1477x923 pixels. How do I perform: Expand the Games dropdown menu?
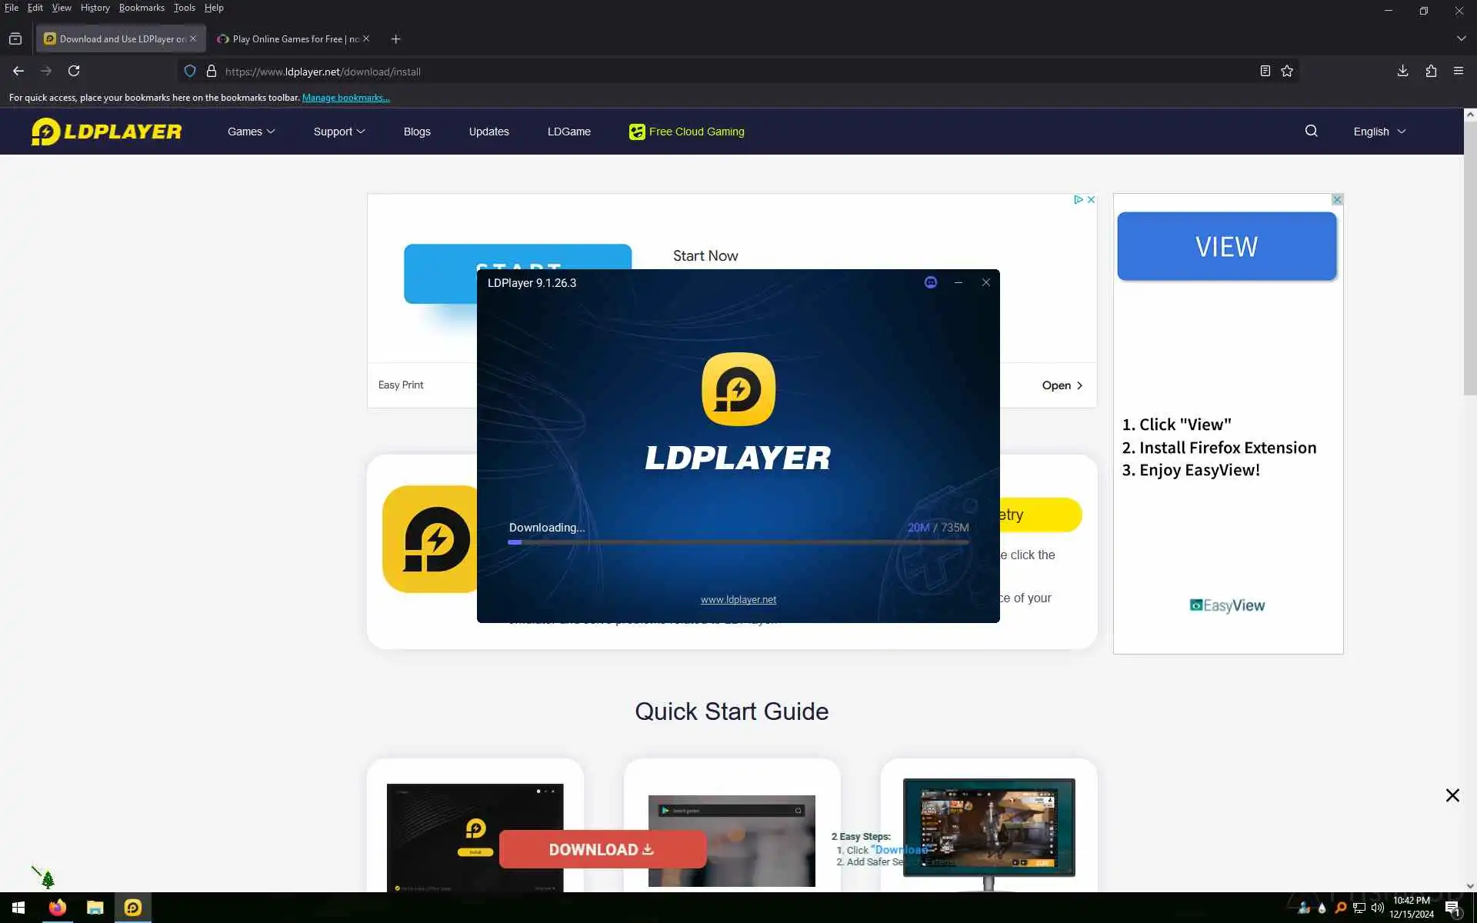pyautogui.click(x=251, y=132)
